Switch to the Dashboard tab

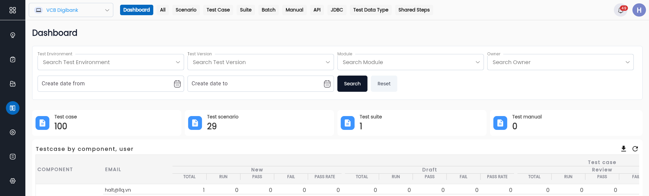point(137,10)
